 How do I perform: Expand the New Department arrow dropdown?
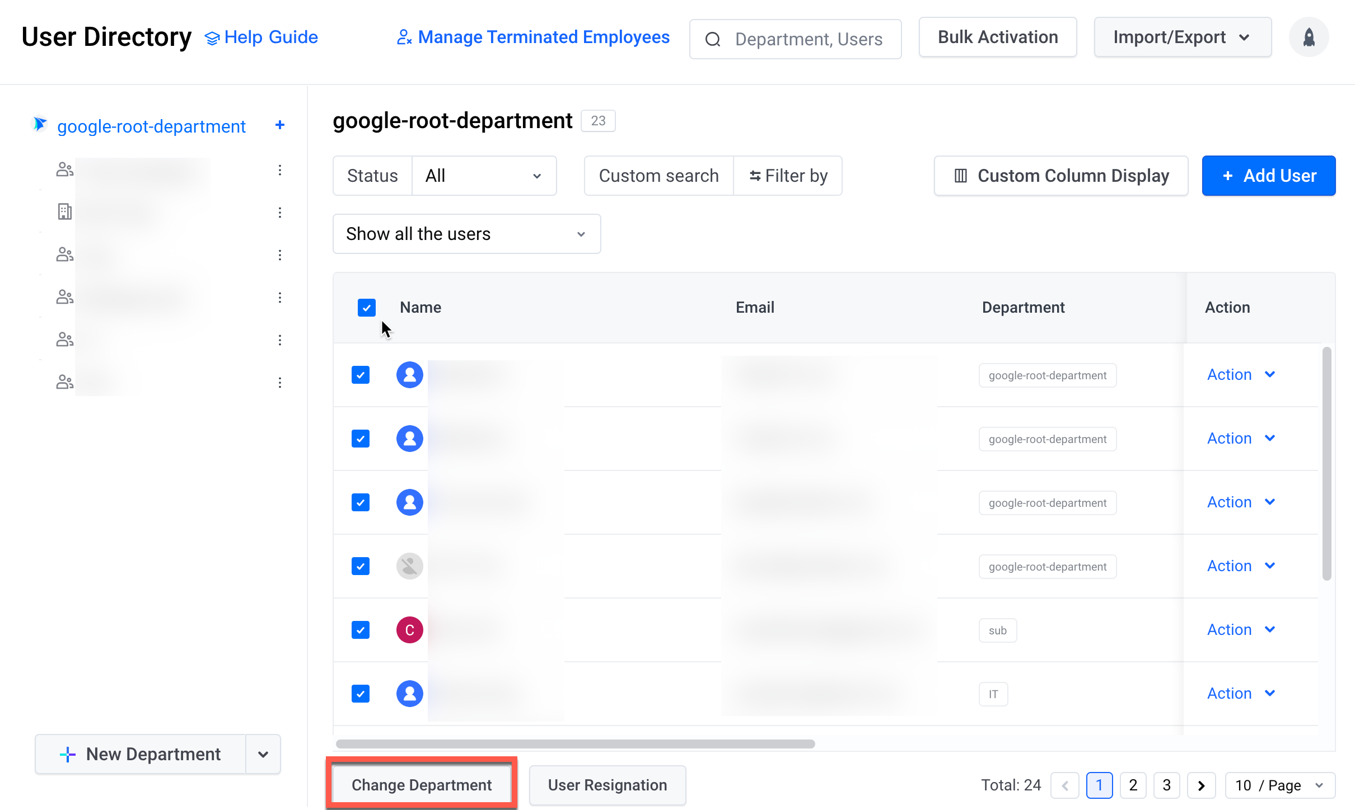coord(263,754)
